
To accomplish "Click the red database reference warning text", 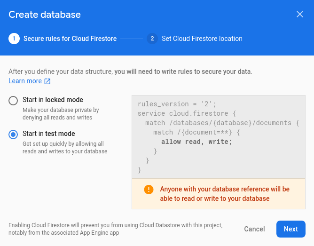I will [225, 194].
